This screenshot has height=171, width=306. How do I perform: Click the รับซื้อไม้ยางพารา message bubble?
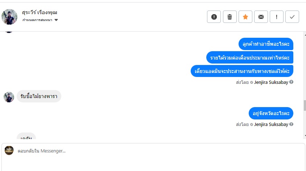click(39, 97)
